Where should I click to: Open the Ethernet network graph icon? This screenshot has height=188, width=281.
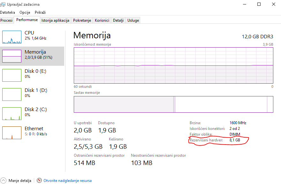(x=11, y=133)
